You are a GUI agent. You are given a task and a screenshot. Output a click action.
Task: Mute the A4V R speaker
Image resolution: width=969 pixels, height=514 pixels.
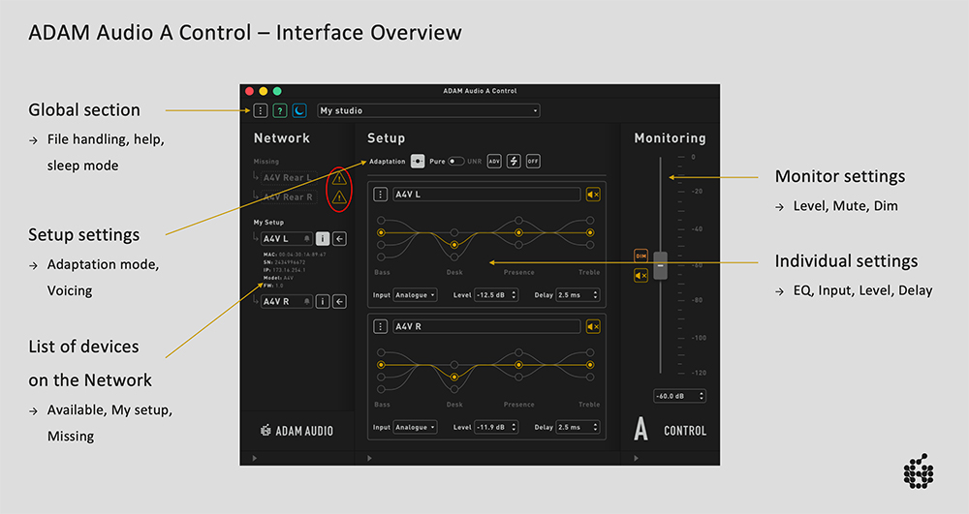(593, 326)
